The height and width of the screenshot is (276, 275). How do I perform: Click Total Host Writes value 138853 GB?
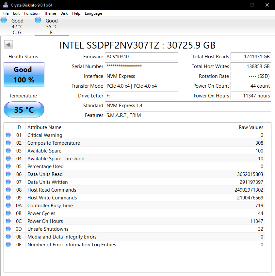click(x=251, y=66)
